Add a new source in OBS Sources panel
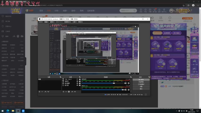This screenshot has height=113, width=201. (63, 92)
